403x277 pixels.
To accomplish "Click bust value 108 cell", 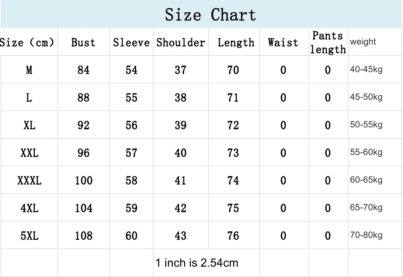I will (x=84, y=235).
